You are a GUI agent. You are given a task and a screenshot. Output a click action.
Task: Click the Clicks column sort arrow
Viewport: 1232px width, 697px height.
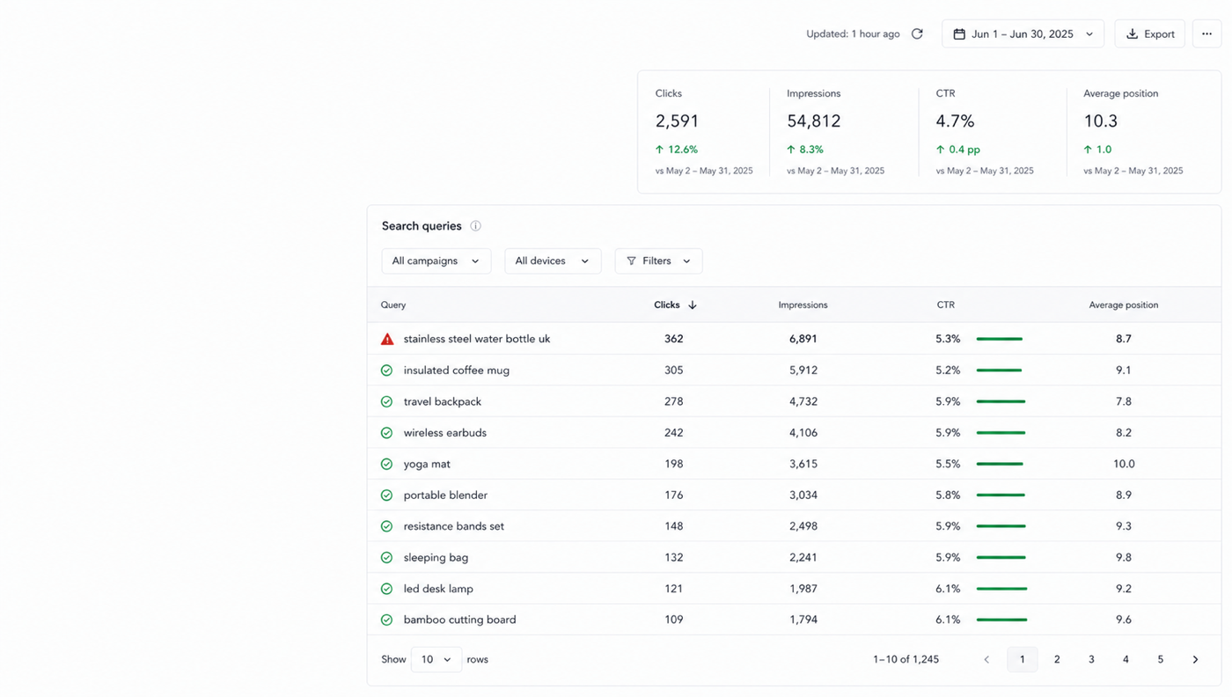[x=693, y=305]
